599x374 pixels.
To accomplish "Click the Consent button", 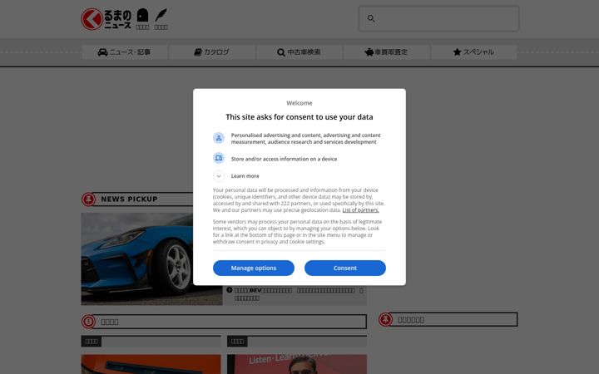I will coord(345,268).
